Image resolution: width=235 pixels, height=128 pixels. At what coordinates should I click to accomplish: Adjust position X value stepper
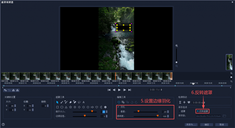[x=33, y=106]
